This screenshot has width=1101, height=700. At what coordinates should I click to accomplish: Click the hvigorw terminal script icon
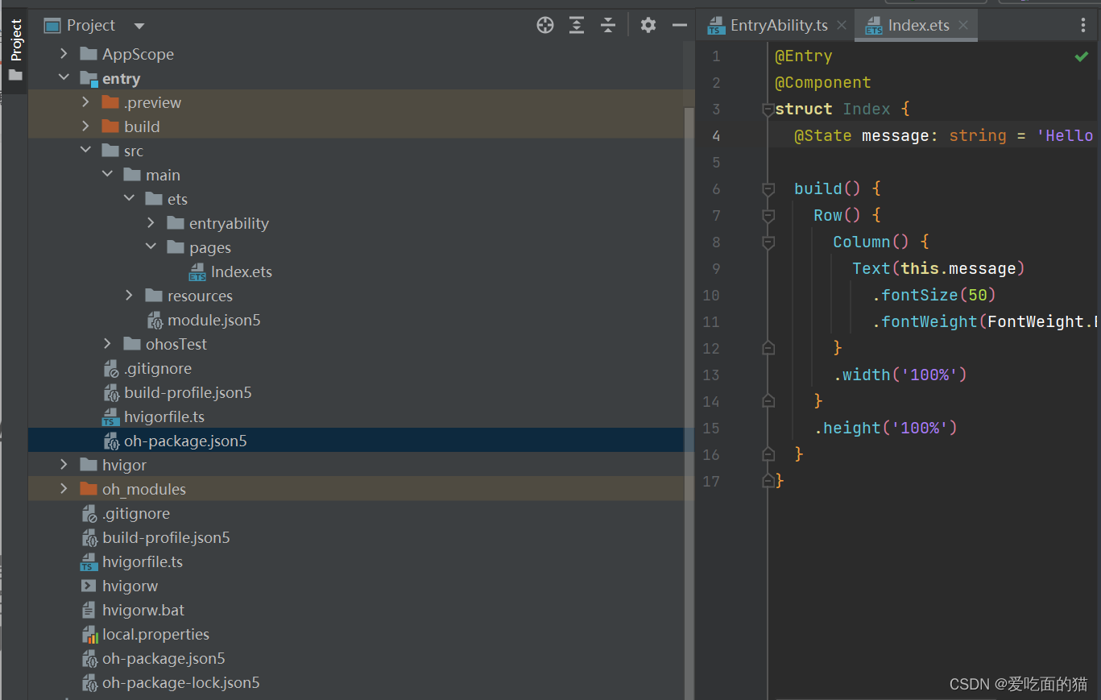(x=89, y=586)
